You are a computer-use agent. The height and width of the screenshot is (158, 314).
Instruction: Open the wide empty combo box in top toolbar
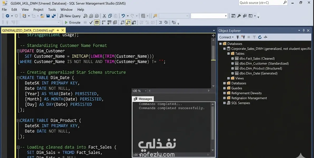click(x=209, y=16)
